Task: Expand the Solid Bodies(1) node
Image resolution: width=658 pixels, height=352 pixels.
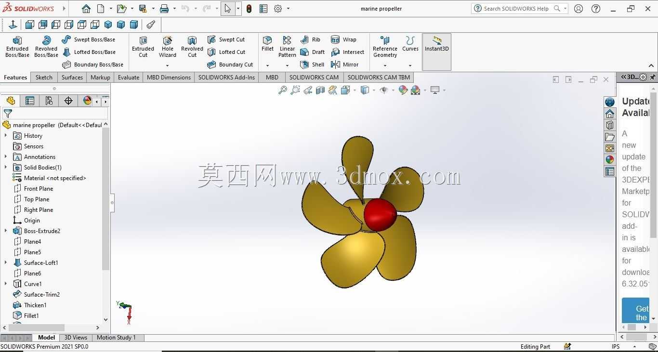Action: 6,168
